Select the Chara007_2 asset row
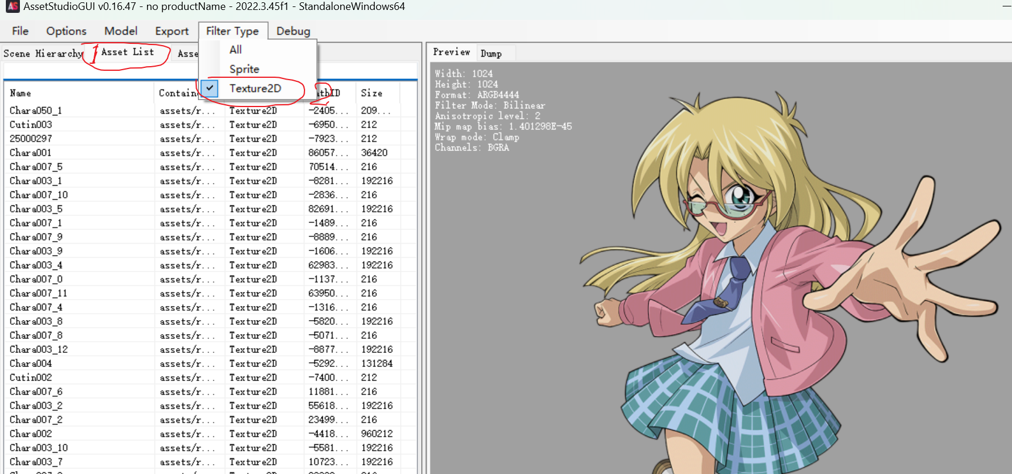 tap(211, 420)
